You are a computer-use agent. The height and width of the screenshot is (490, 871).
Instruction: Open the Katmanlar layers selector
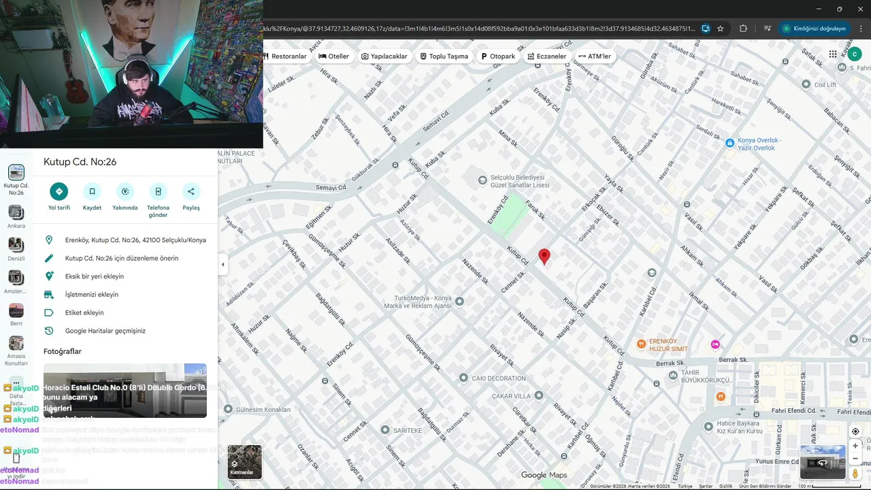click(x=244, y=462)
